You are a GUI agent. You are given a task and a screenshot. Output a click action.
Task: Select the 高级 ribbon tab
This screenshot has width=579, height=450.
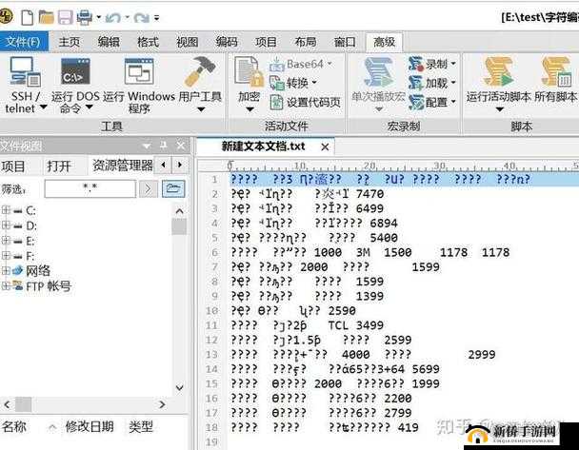coord(384,42)
